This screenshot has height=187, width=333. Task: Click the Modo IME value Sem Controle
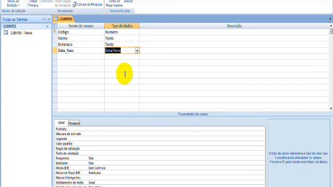point(97,168)
